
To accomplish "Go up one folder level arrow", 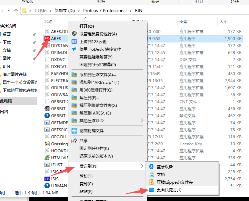I will click(16, 11).
